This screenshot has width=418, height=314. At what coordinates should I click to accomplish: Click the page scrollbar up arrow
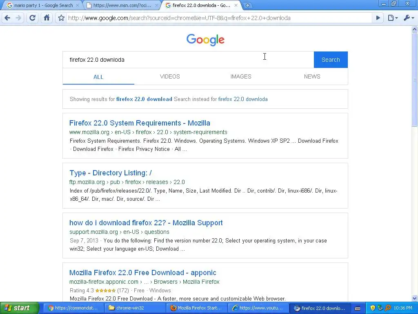(415, 29)
